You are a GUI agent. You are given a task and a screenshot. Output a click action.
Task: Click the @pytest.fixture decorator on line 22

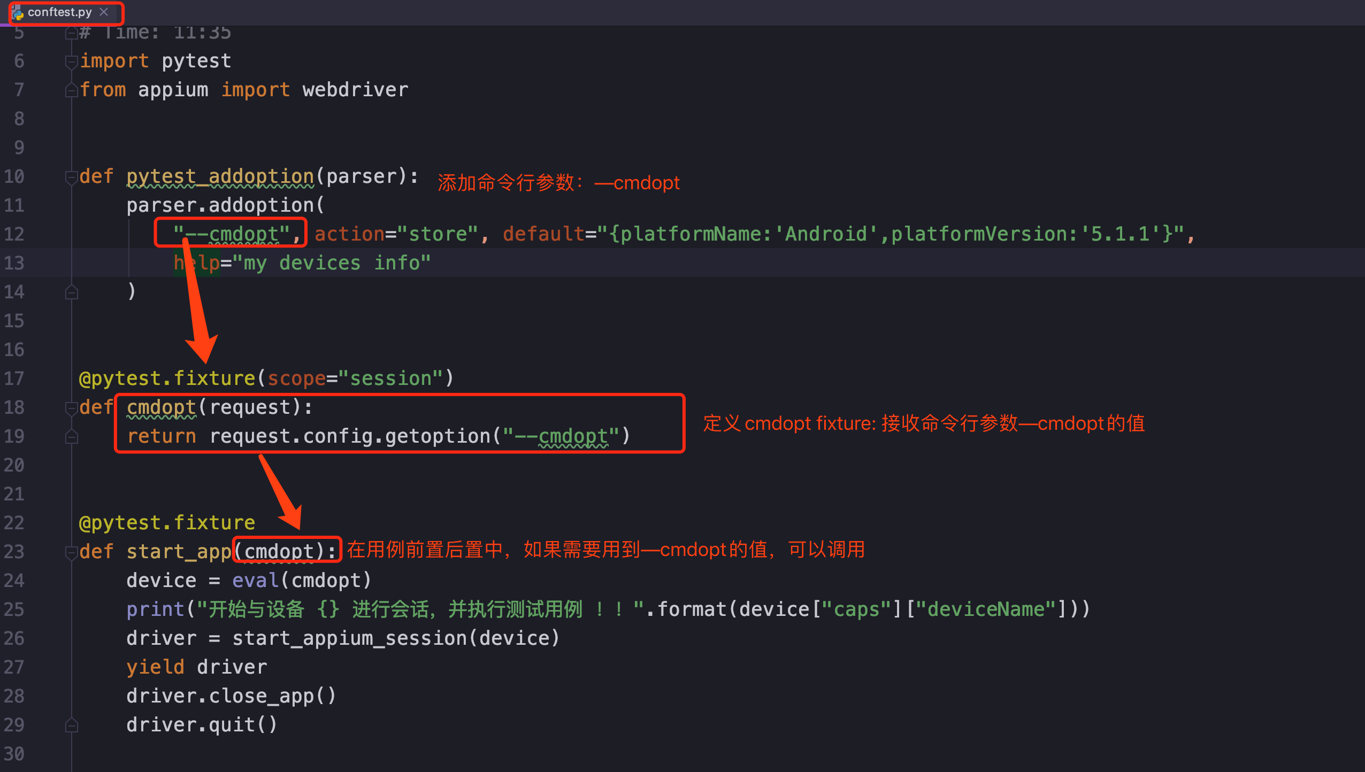[167, 523]
